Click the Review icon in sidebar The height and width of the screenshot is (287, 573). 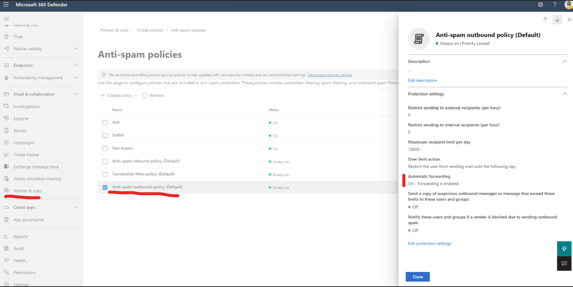6,131
